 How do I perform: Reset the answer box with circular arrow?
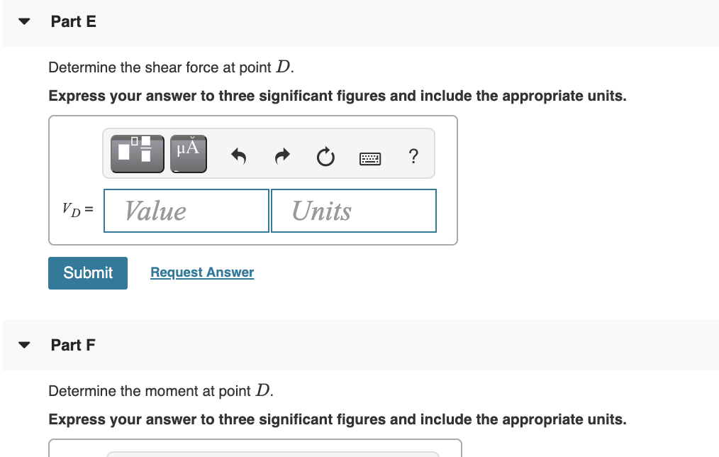click(325, 157)
